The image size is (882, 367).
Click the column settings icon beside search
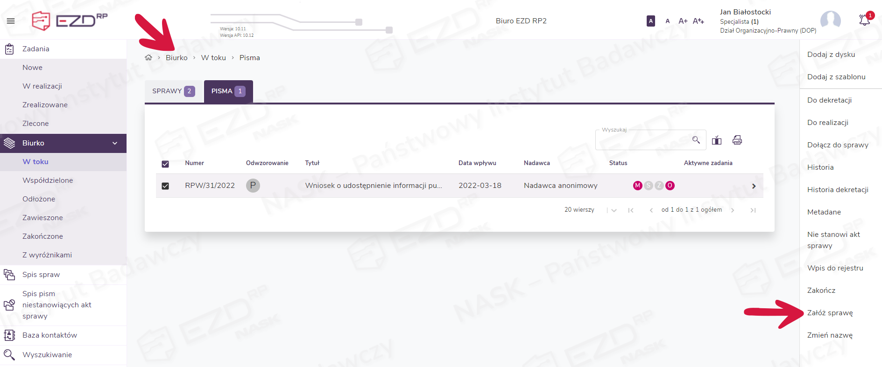point(717,140)
